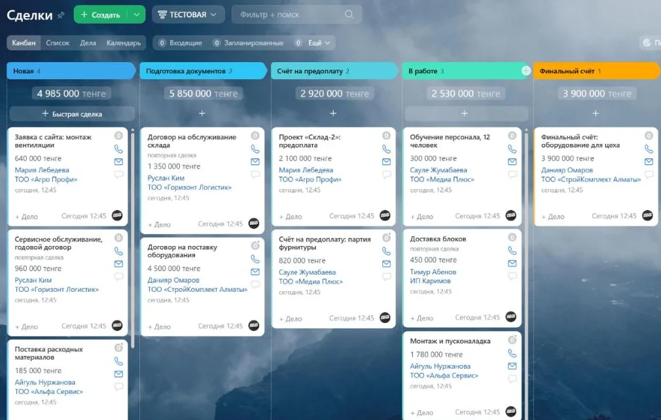Click email icon on Финальный счёт card
This screenshot has height=420, width=661.
click(x=649, y=162)
